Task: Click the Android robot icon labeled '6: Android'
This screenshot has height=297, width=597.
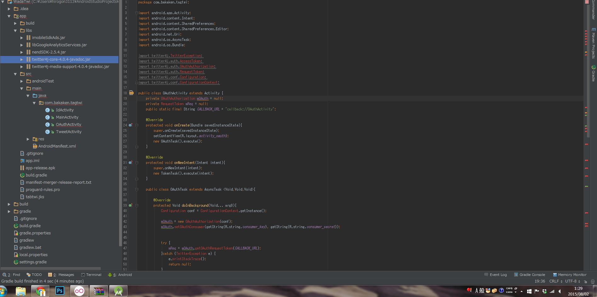Action: (x=110, y=274)
